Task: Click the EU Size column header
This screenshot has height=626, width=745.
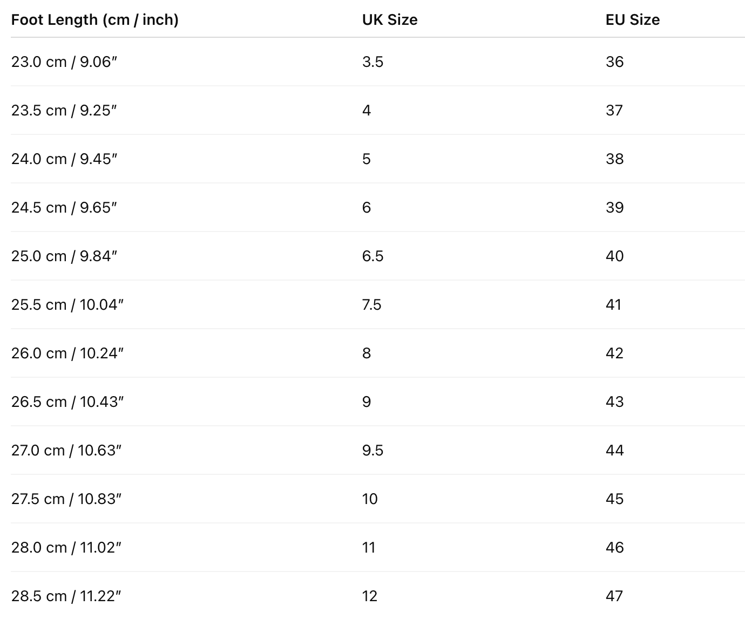Action: [x=632, y=20]
